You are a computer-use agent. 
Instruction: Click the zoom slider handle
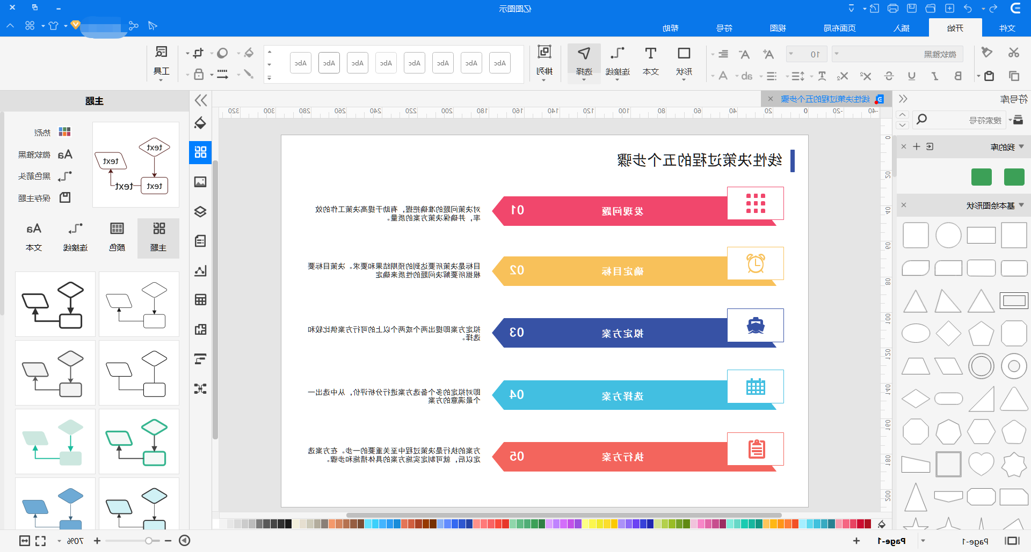pyautogui.click(x=149, y=541)
